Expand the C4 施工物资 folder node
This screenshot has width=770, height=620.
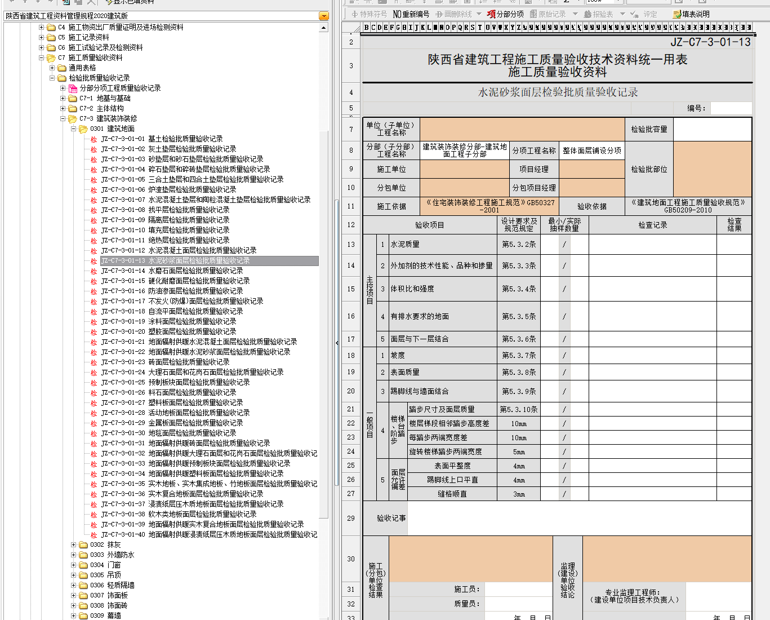(41, 27)
